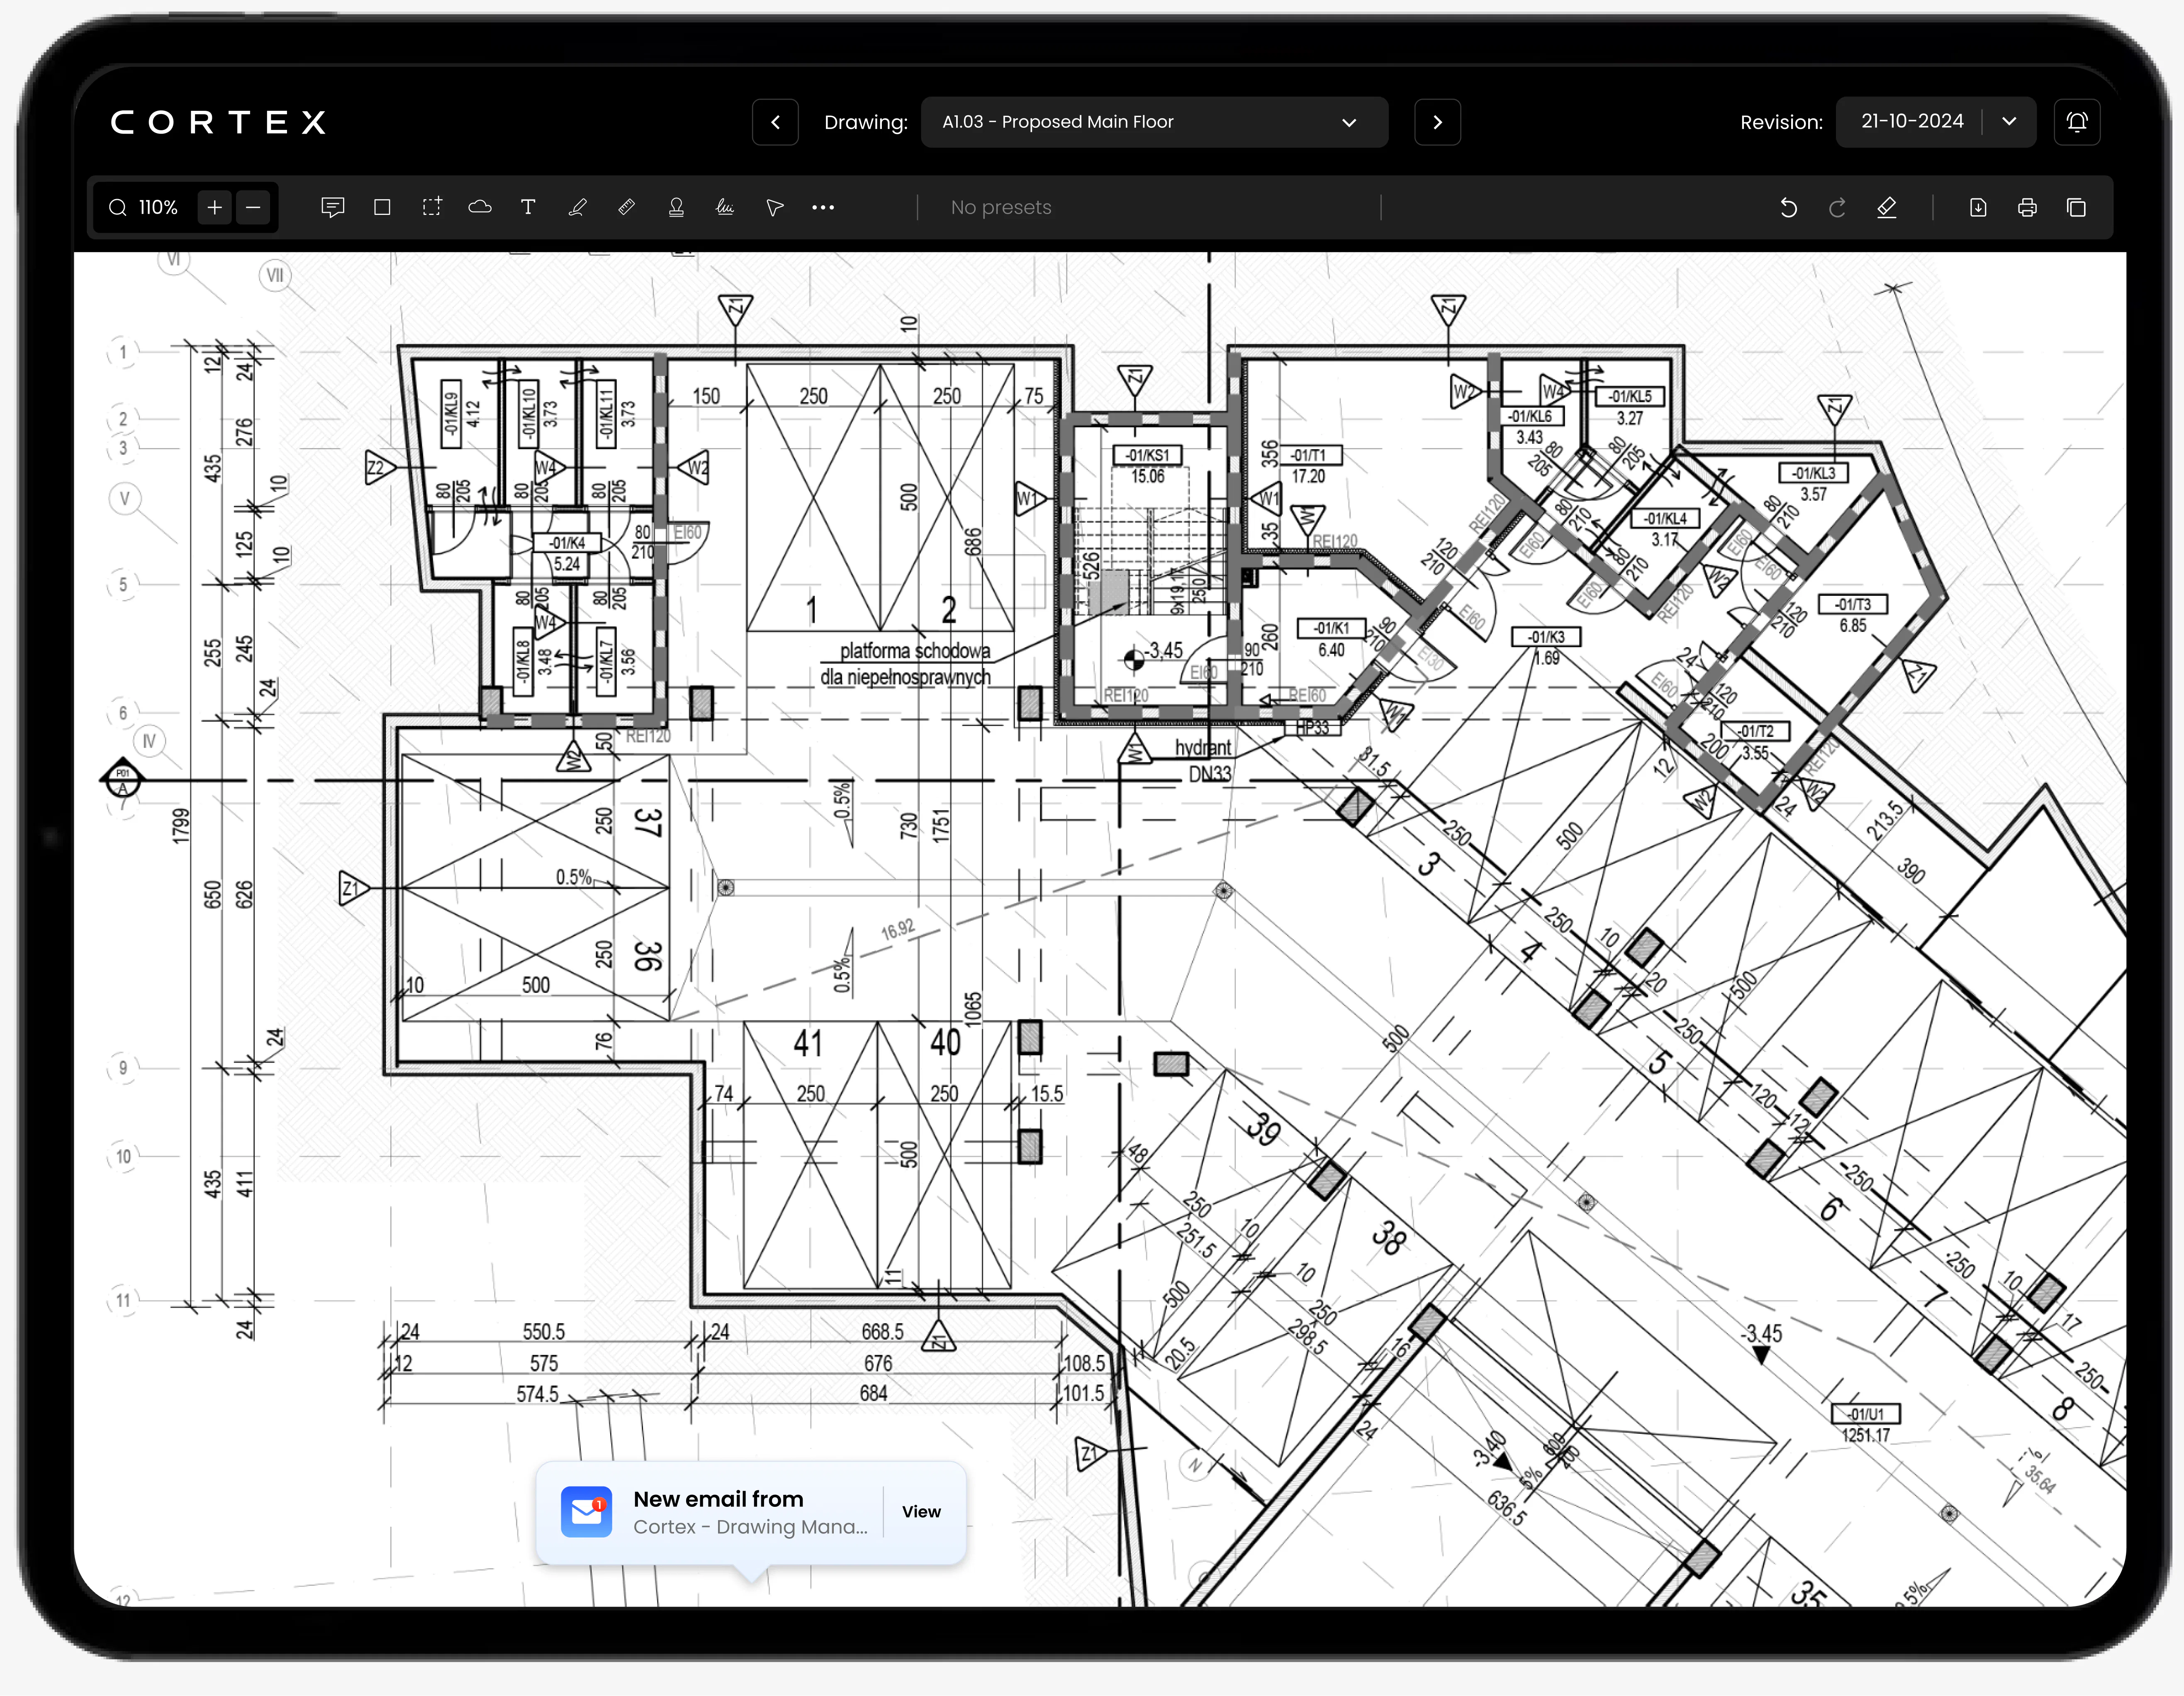Select the text tool
2184x1696 pixels.
click(528, 207)
